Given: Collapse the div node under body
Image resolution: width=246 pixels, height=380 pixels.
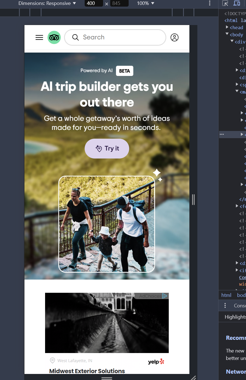Looking at the screenshot, I should tap(232, 42).
